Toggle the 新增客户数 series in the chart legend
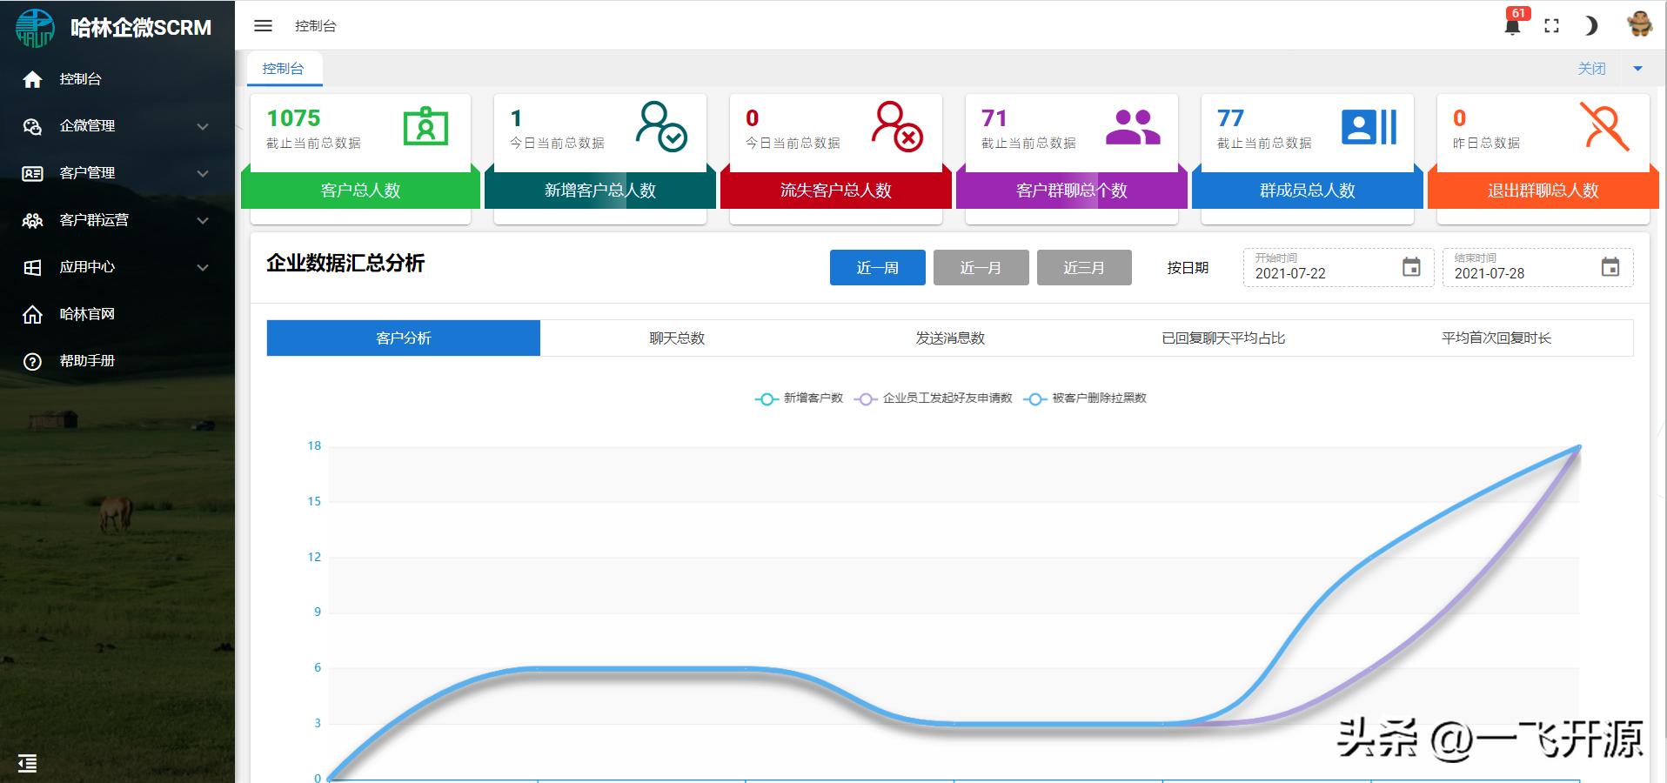 (800, 398)
